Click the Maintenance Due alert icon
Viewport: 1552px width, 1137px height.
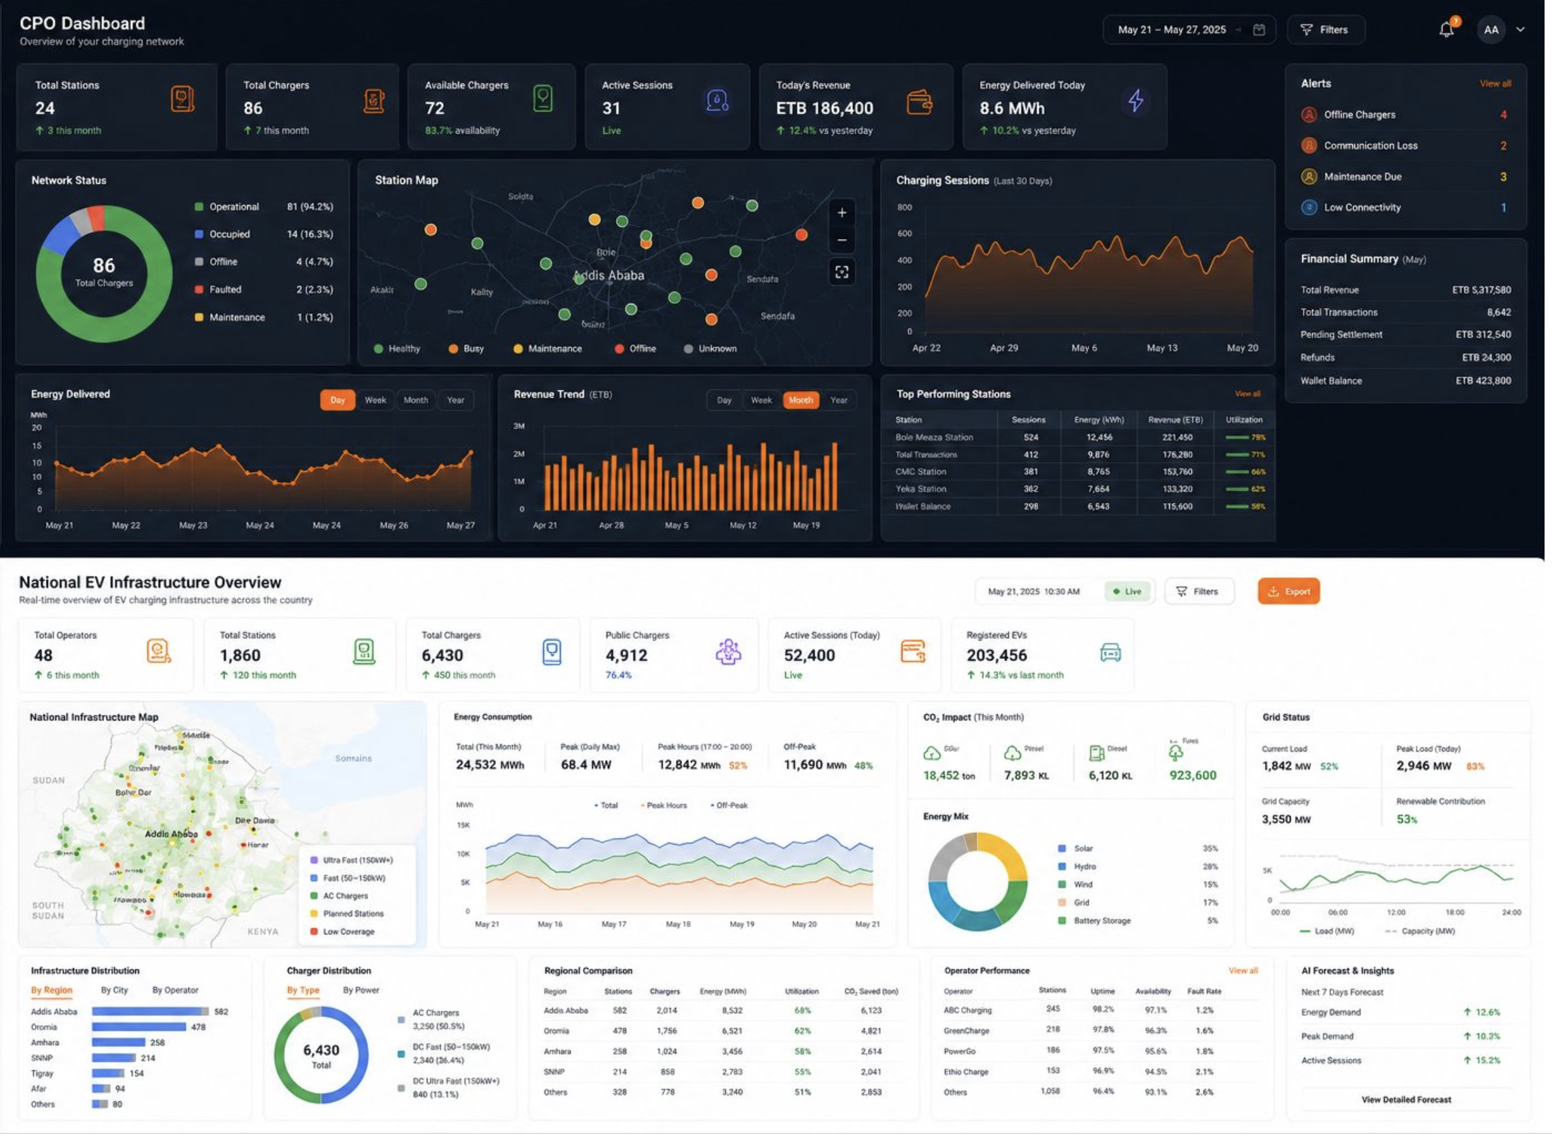[x=1309, y=177]
